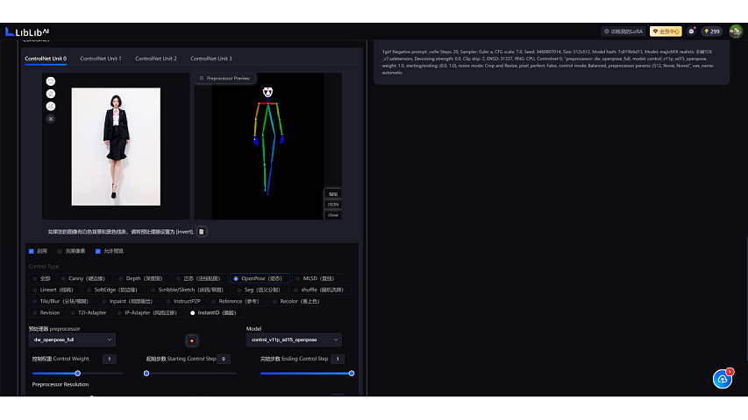Select the MLSD control type
This screenshot has height=420, width=748.
click(317, 278)
